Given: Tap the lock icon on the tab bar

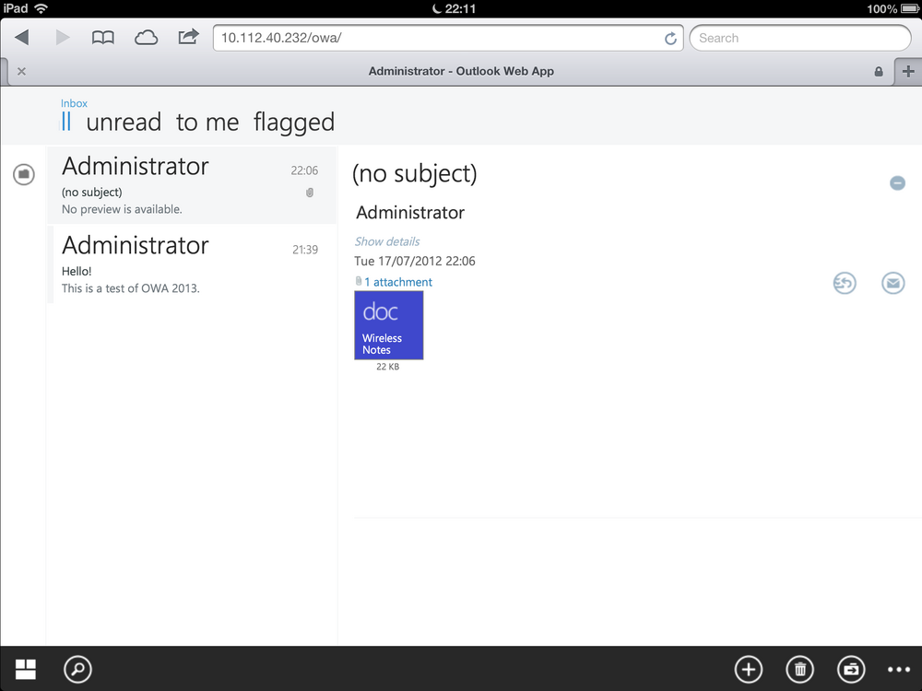Looking at the screenshot, I should tap(879, 71).
